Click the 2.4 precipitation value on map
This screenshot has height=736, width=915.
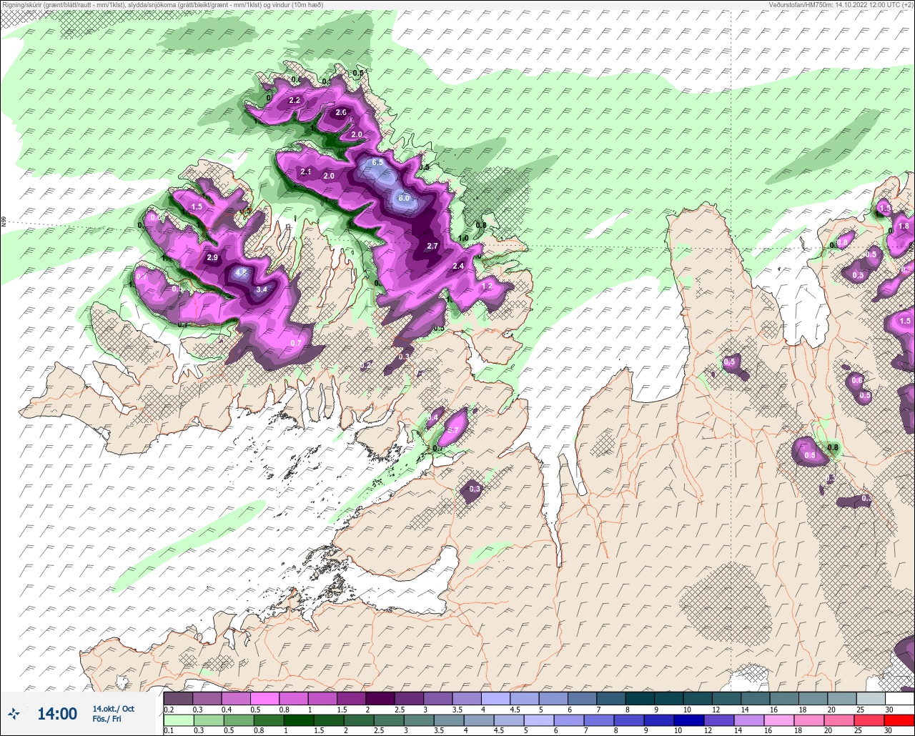point(459,266)
